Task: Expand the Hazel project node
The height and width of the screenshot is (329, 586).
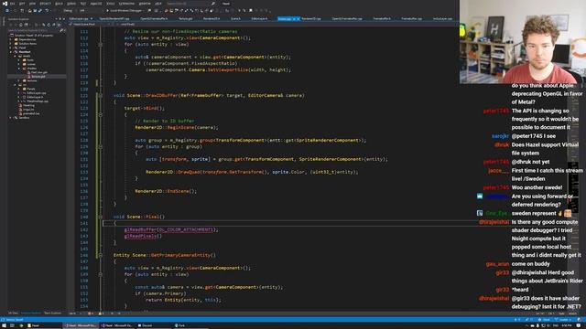Action: click(10, 48)
